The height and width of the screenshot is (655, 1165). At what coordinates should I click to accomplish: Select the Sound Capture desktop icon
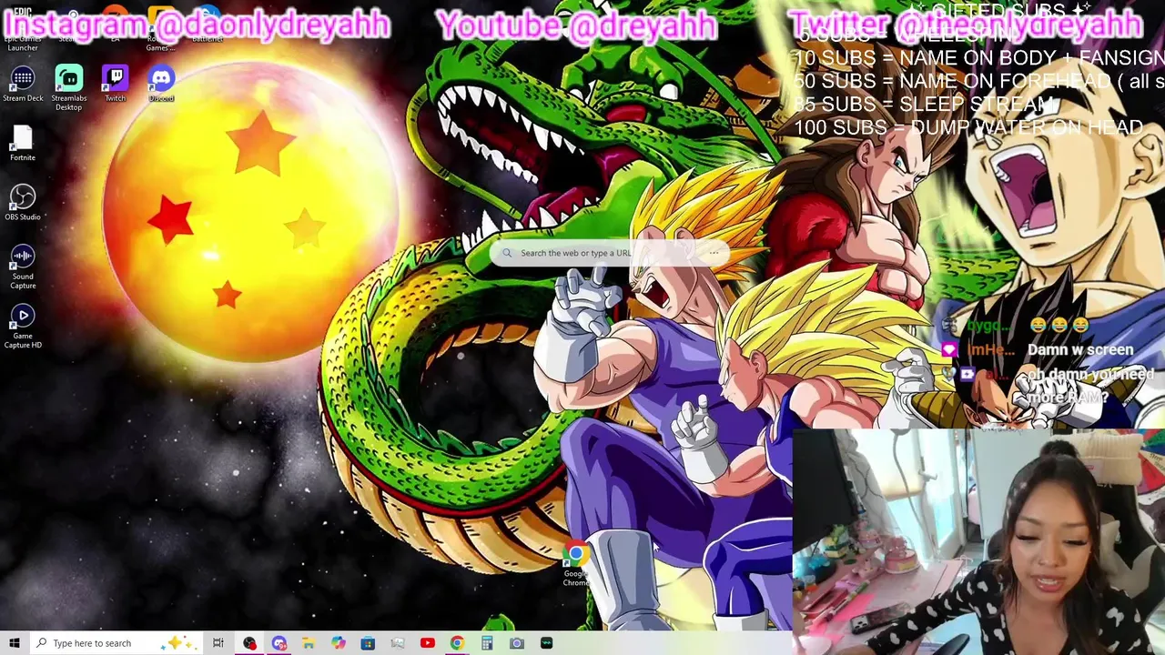click(23, 267)
